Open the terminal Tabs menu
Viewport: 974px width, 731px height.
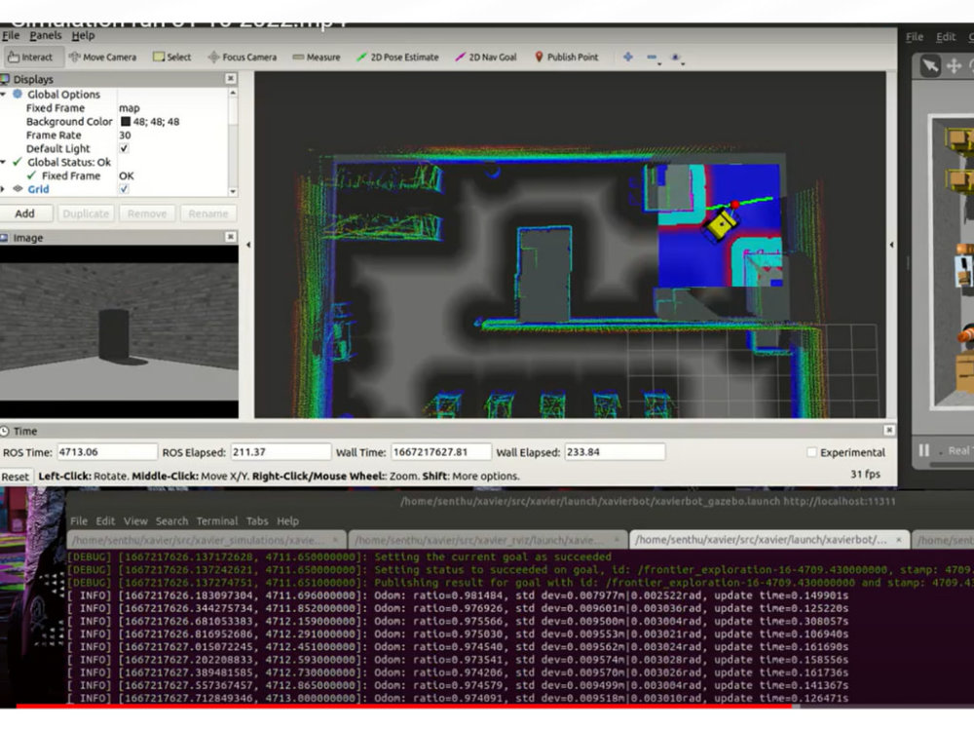[x=256, y=520]
